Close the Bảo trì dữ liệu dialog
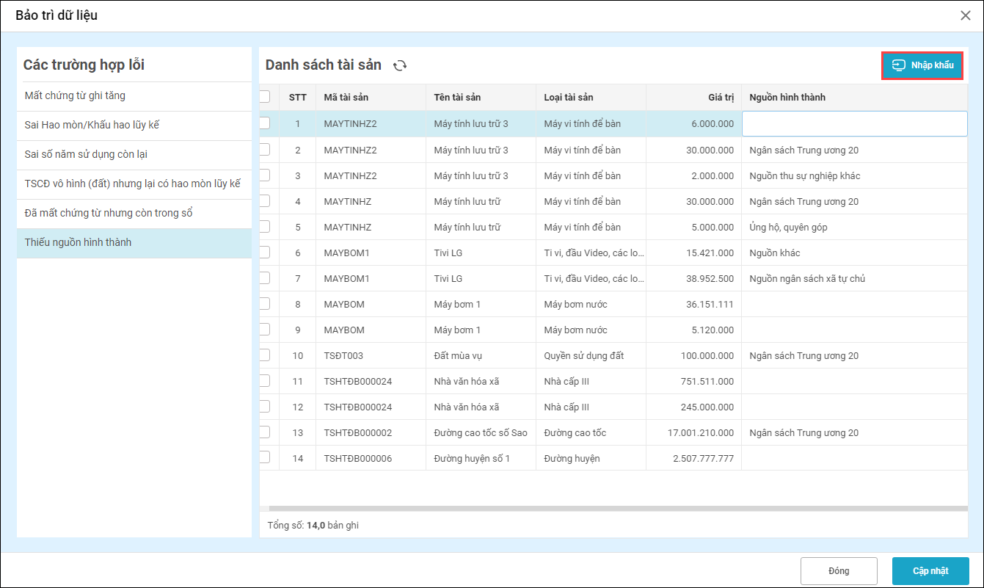This screenshot has width=984, height=588. (966, 15)
